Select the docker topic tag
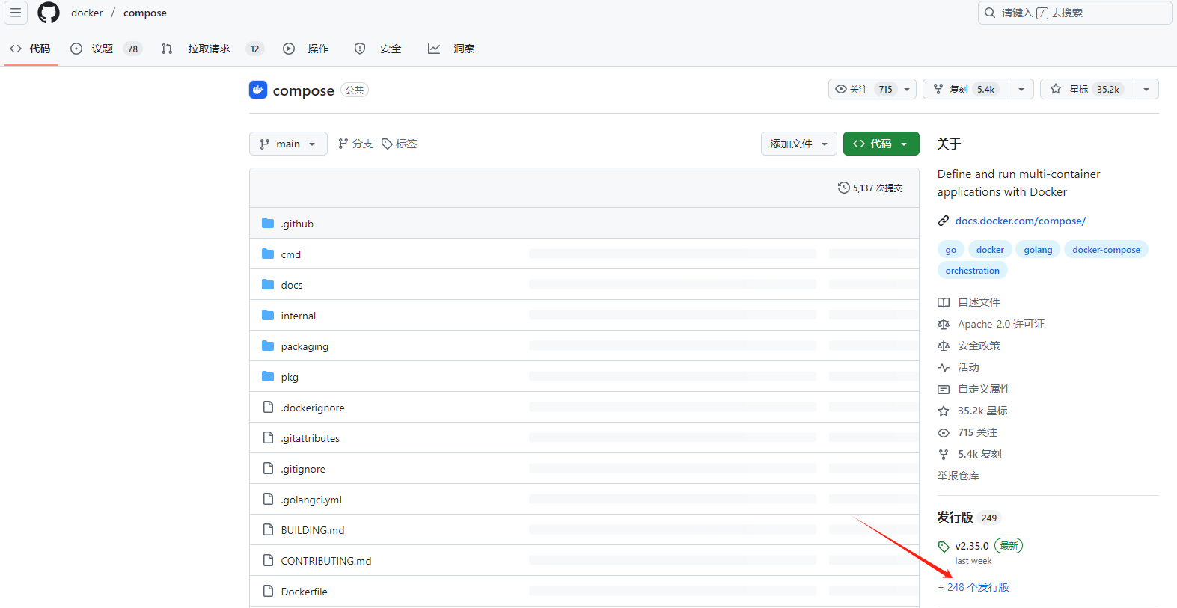Screen dimensions: 1177x608 990,250
